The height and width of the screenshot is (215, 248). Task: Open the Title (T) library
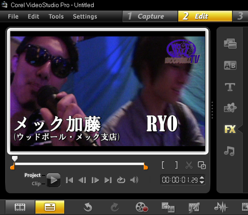230,87
